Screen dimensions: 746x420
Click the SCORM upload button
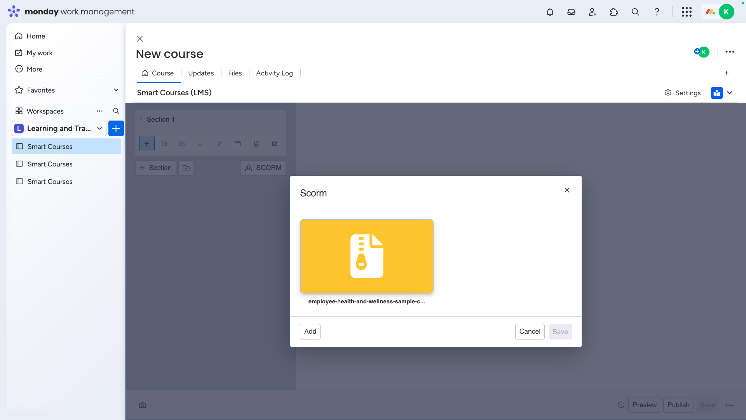[x=263, y=168]
